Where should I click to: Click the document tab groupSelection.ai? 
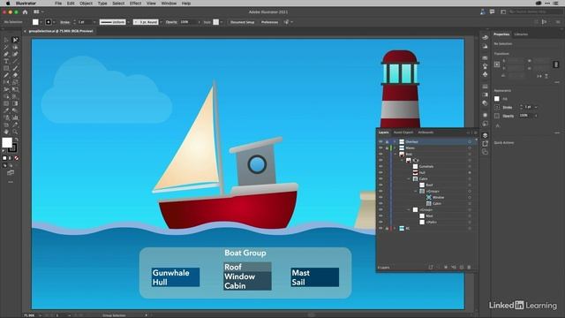[x=61, y=31]
